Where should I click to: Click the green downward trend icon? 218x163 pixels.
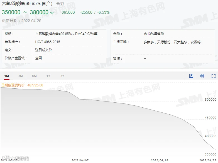click(x=52, y=13)
